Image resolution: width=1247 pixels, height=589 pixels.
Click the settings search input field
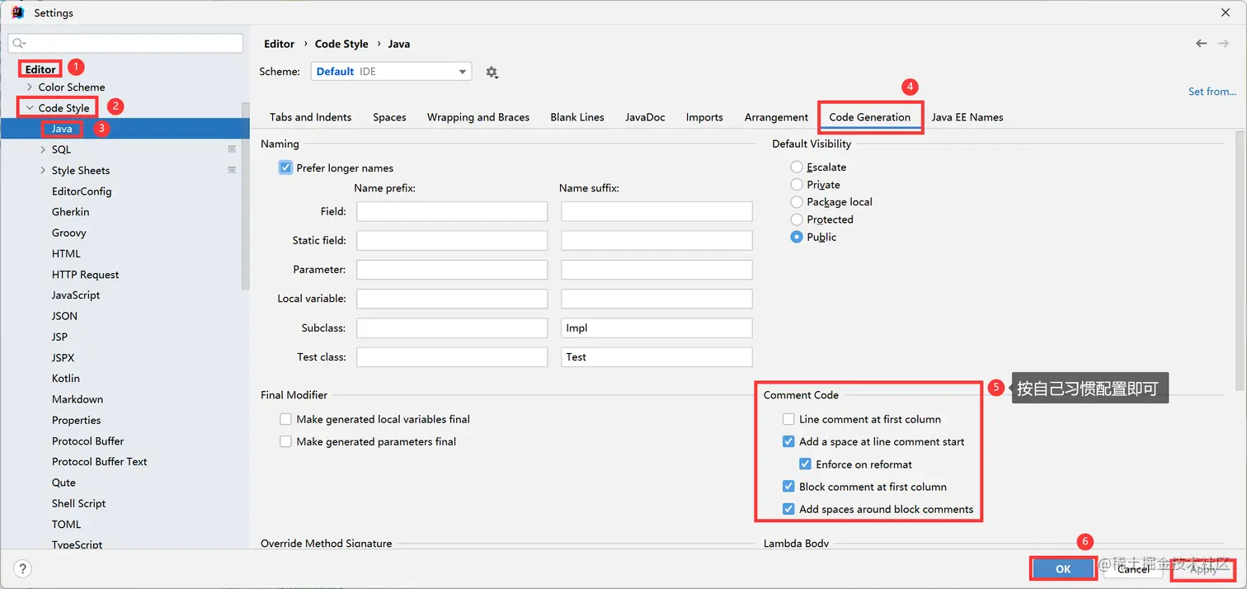(x=125, y=43)
